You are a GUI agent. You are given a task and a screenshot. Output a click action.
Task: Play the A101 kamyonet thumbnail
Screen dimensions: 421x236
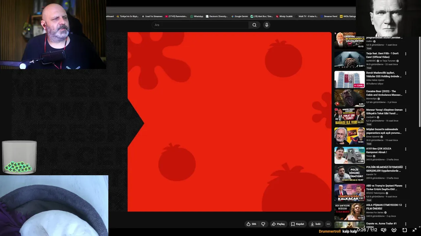[349, 155]
